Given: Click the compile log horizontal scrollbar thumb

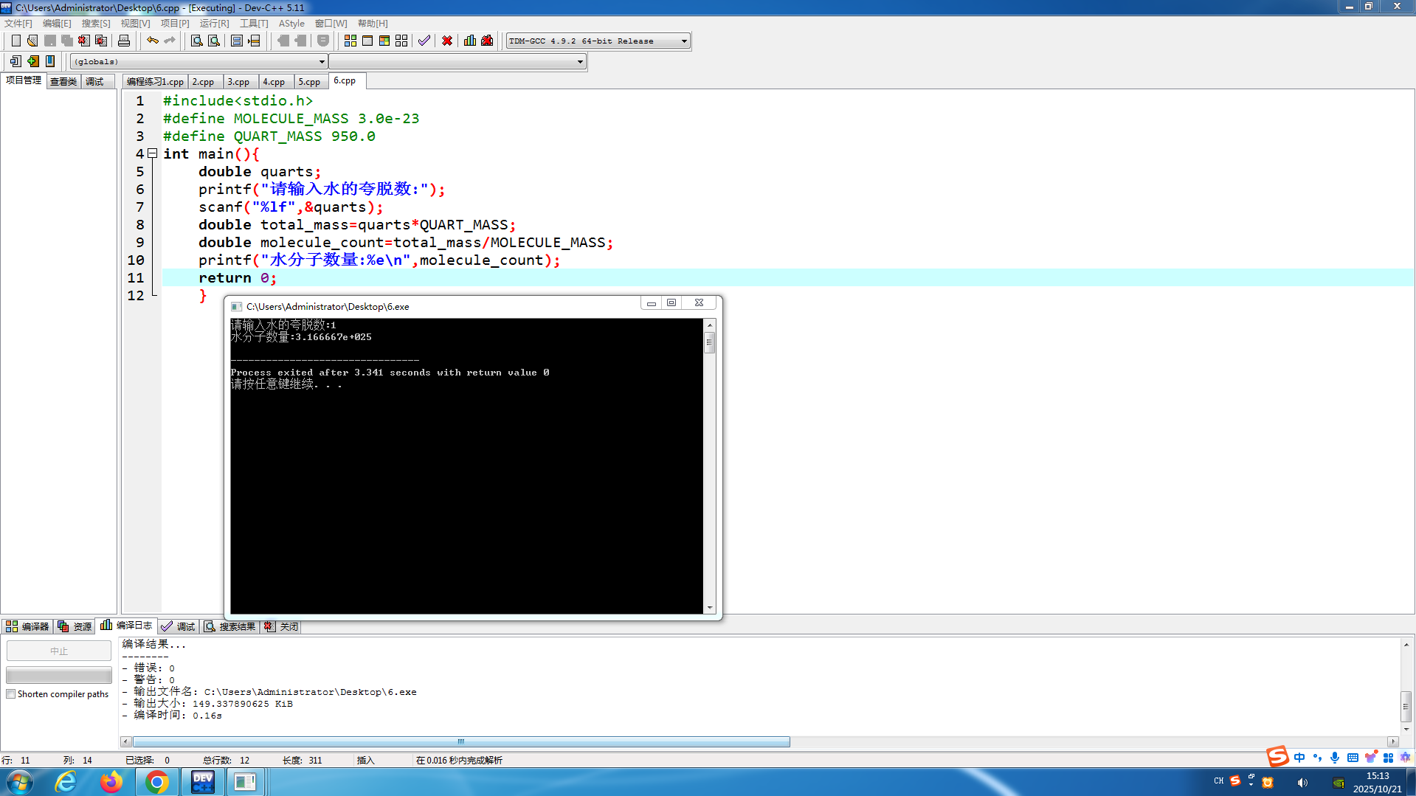Looking at the screenshot, I should 461,741.
